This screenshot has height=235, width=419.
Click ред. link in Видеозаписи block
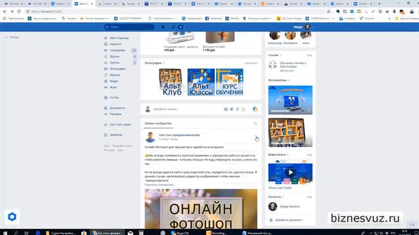[x=310, y=155]
